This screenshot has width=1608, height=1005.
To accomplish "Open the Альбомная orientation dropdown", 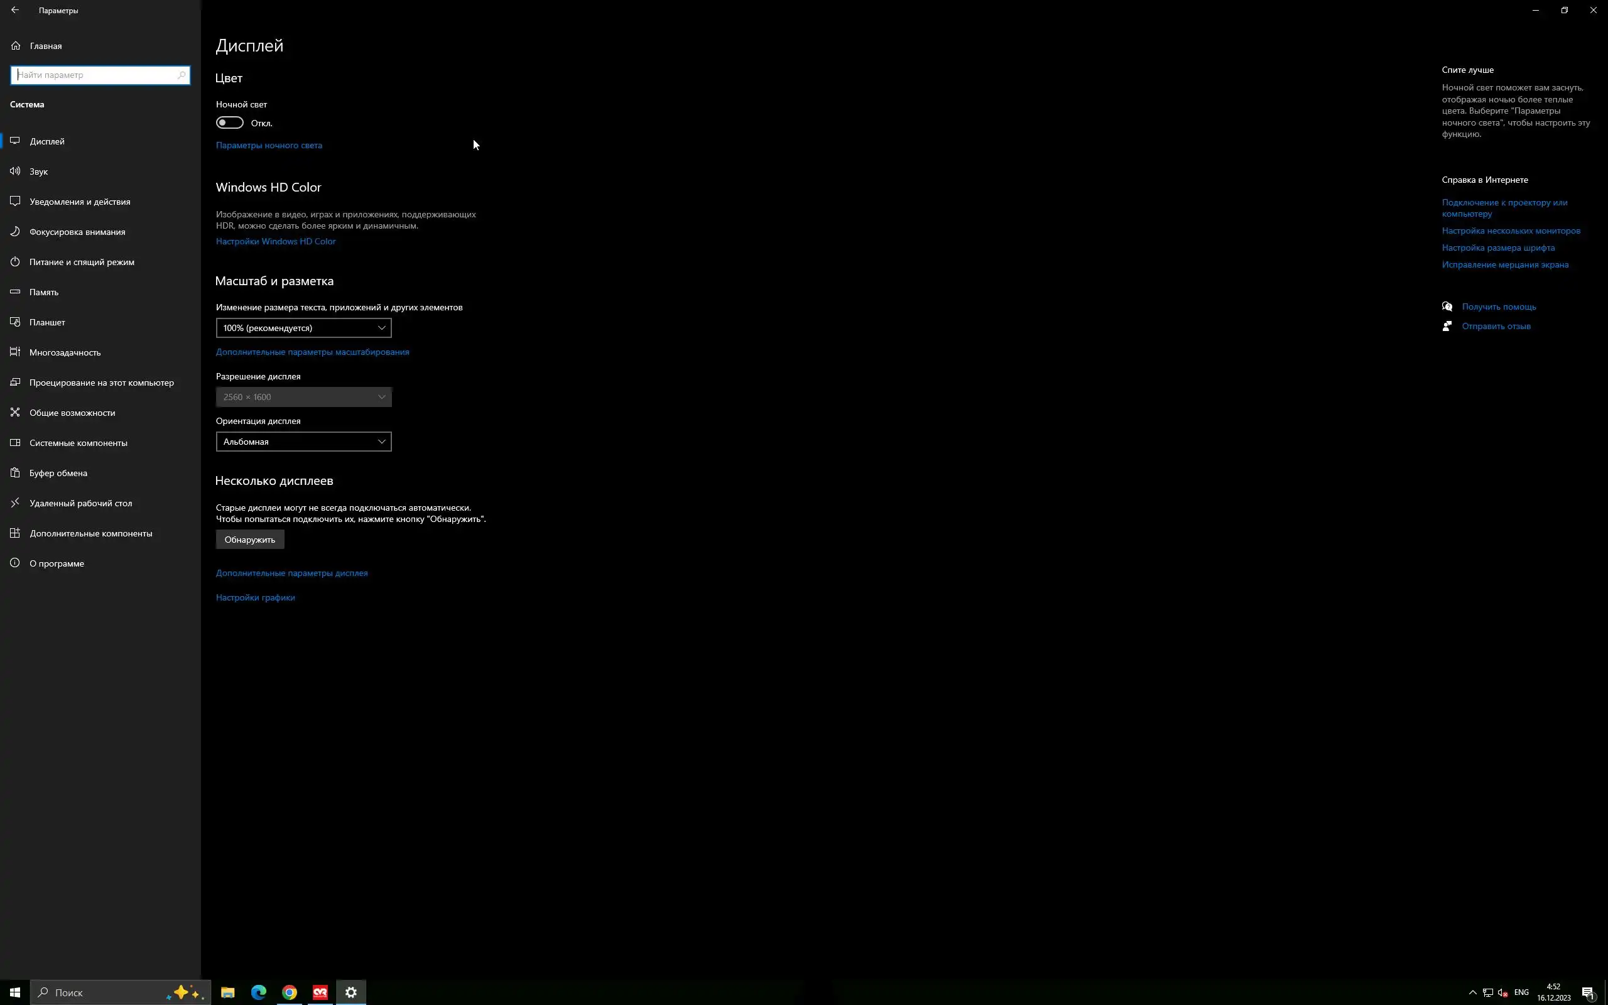I will (x=303, y=442).
